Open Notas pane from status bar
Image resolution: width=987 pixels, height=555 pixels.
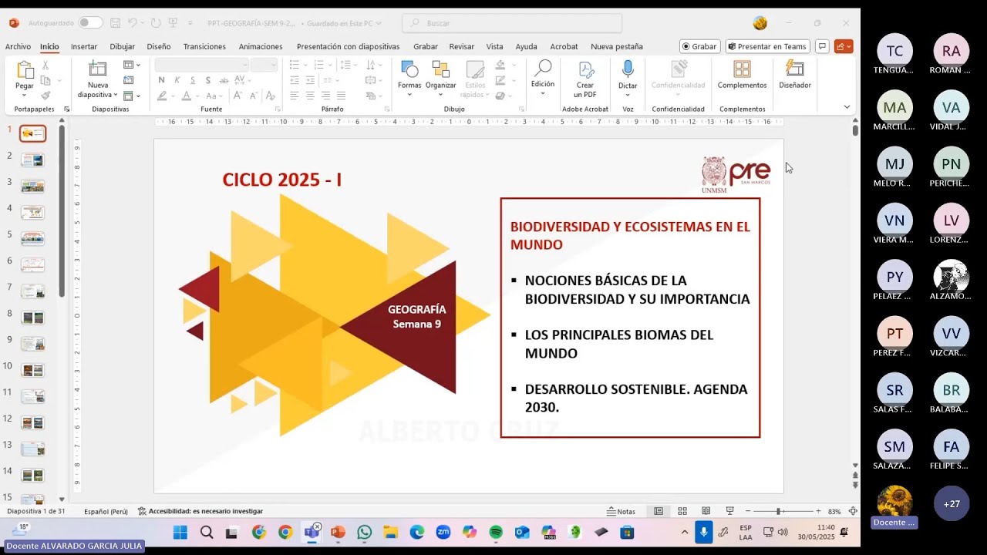coord(622,511)
